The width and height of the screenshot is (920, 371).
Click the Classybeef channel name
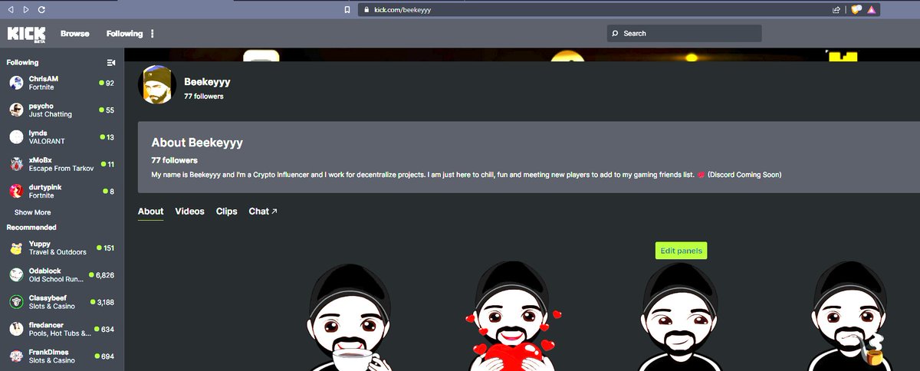point(48,297)
